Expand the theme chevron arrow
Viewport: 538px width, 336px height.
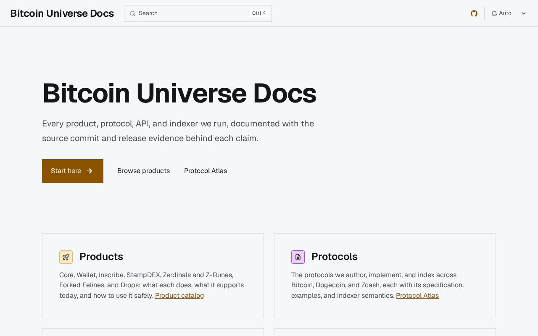tap(524, 13)
